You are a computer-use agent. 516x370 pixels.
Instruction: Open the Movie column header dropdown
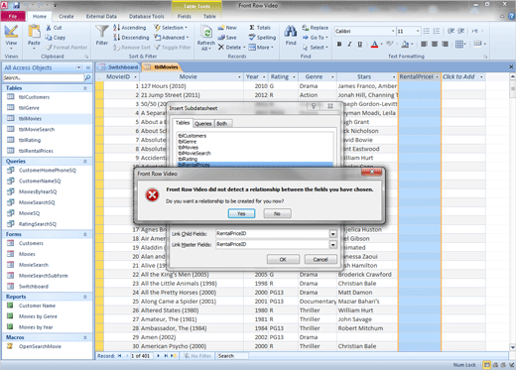[x=239, y=77]
